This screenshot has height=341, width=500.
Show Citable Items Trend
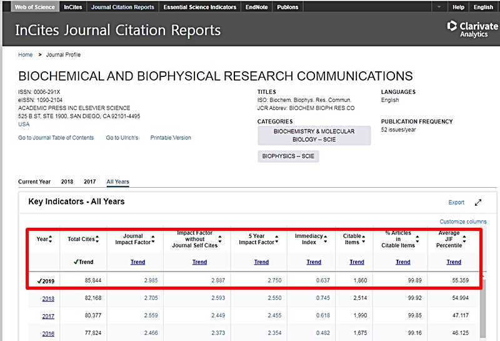(357, 262)
